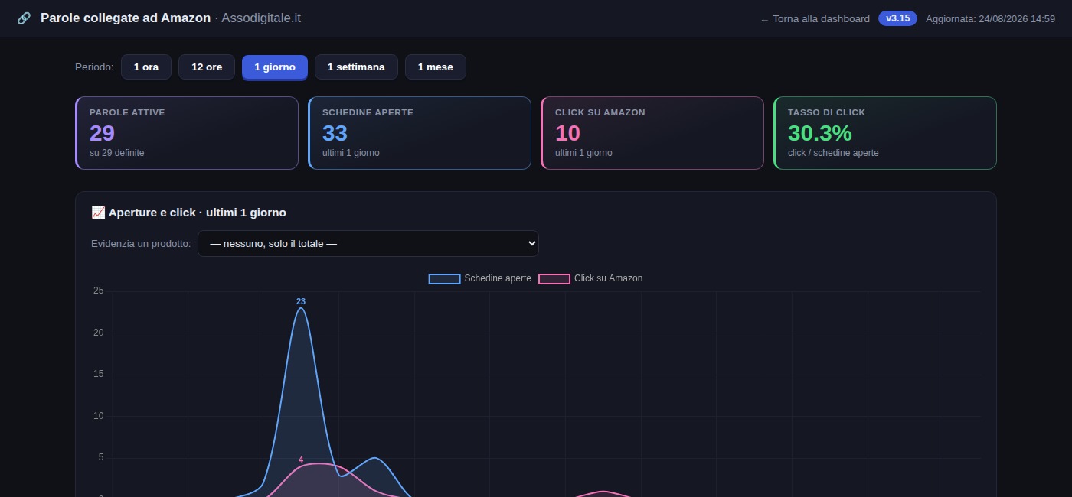Click the Periodo: label

94,67
